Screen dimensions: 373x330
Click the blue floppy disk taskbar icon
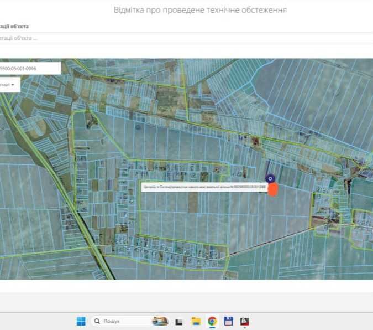pyautogui.click(x=229, y=321)
